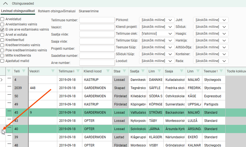Open the Skaneerimine tab
This screenshot has height=147, width=246.
[89, 11]
